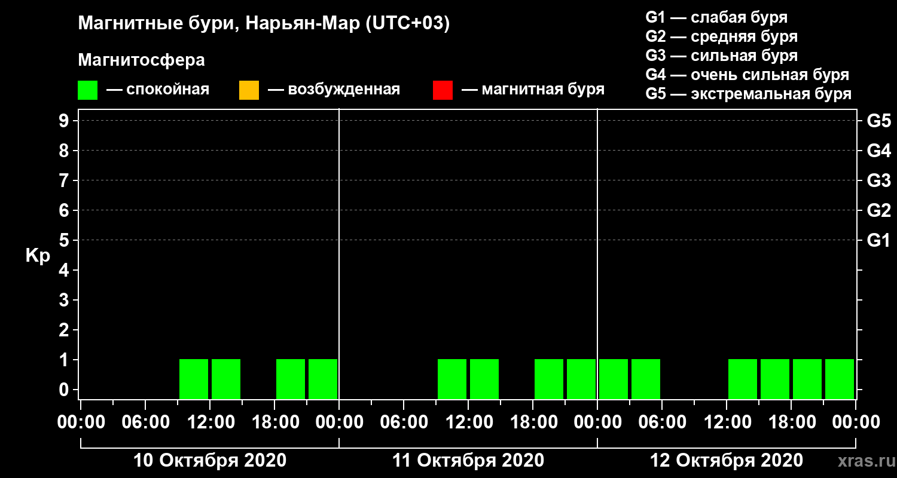Screen dimensions: 897x478
Task: Click the Kp axis value 4
Action: tap(65, 270)
